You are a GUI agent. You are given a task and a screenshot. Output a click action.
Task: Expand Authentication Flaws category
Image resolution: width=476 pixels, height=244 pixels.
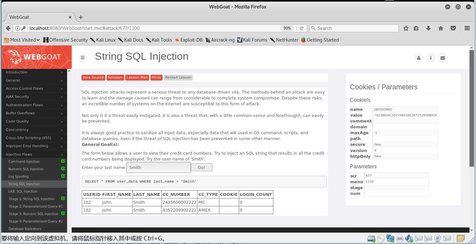click(34, 105)
